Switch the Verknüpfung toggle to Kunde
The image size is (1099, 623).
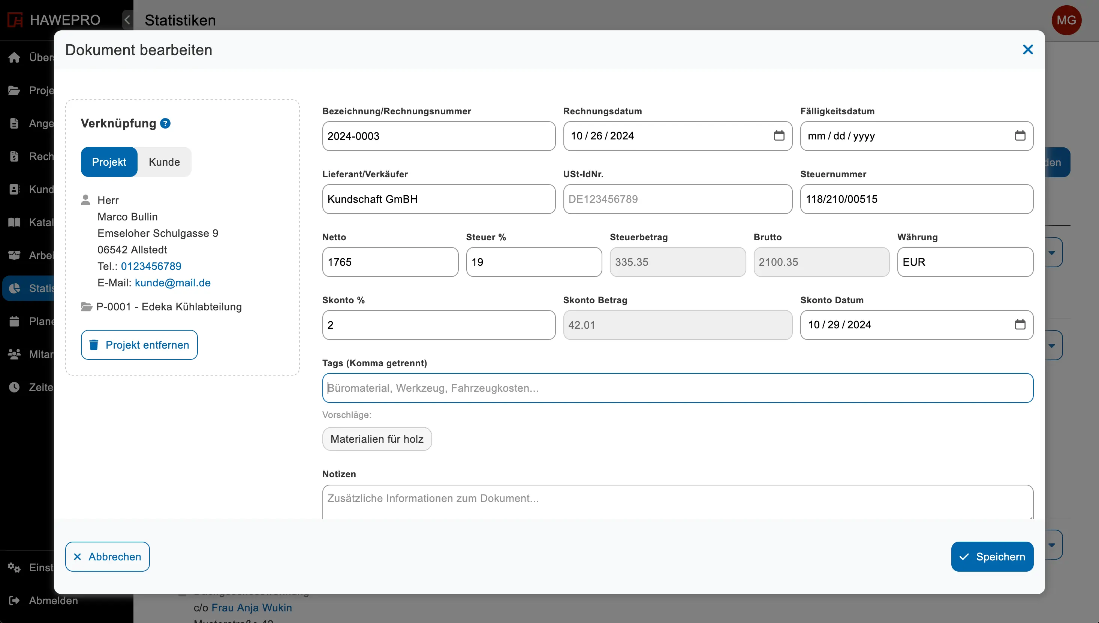[164, 162]
